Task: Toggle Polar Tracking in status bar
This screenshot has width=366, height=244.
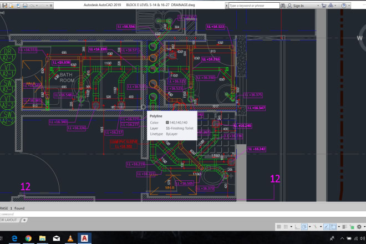Action: [304, 226]
